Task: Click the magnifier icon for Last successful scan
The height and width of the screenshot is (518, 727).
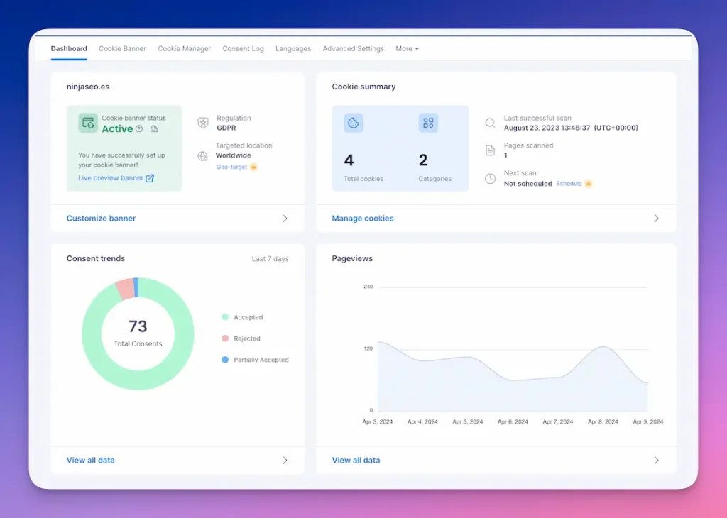Action: click(x=490, y=123)
